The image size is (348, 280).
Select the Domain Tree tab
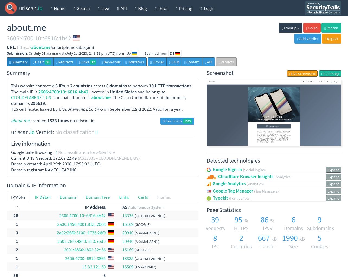[x=98, y=197]
